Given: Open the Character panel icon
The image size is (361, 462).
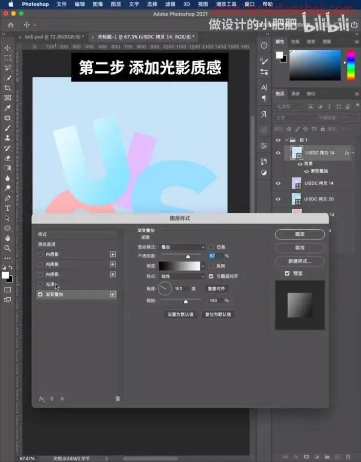Looking at the screenshot, I should [x=264, y=87].
